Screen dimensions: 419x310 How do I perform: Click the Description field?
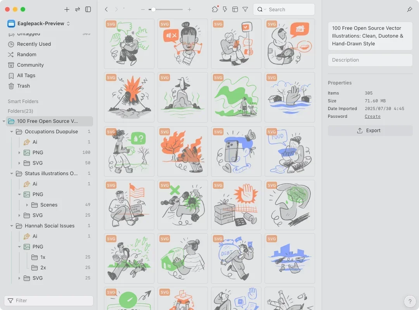click(370, 60)
